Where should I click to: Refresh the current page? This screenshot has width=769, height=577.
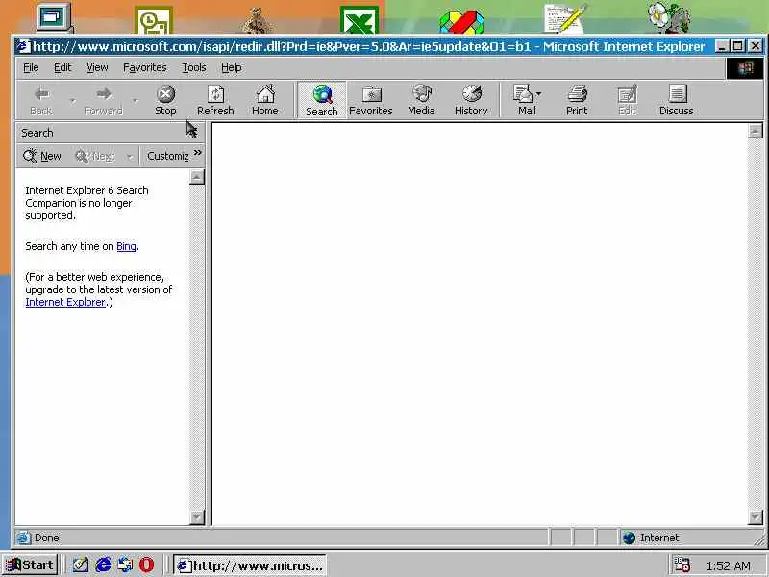click(x=215, y=101)
